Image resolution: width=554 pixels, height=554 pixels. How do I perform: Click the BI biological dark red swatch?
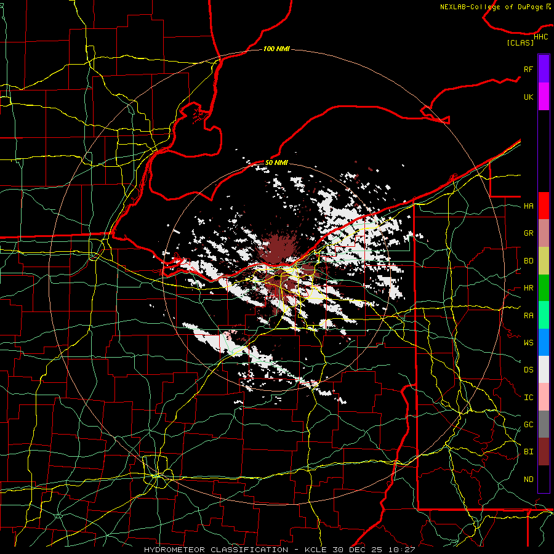point(544,452)
